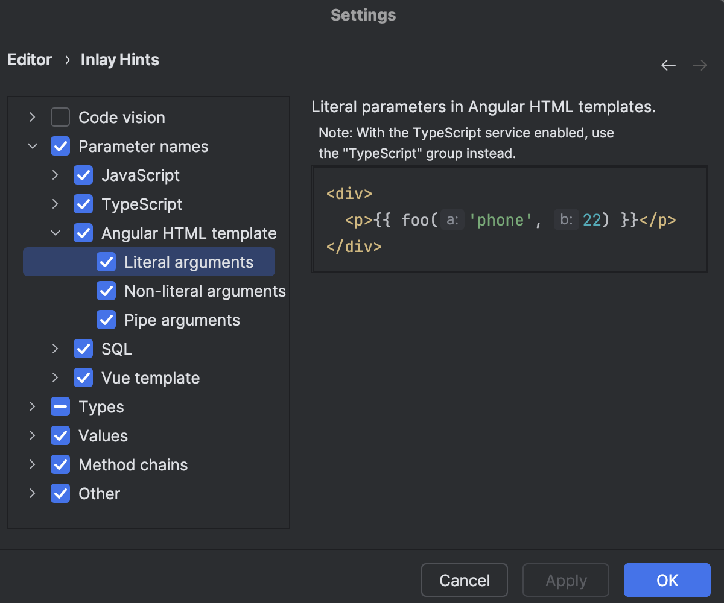Disable Non-literal arguments hints
Image resolution: width=724 pixels, height=603 pixels.
[x=106, y=291]
